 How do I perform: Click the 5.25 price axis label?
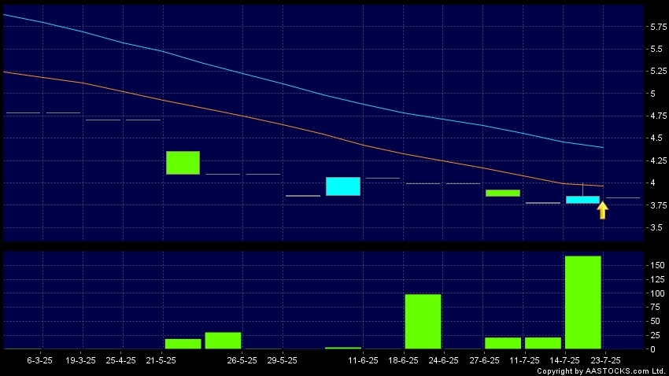(x=658, y=72)
